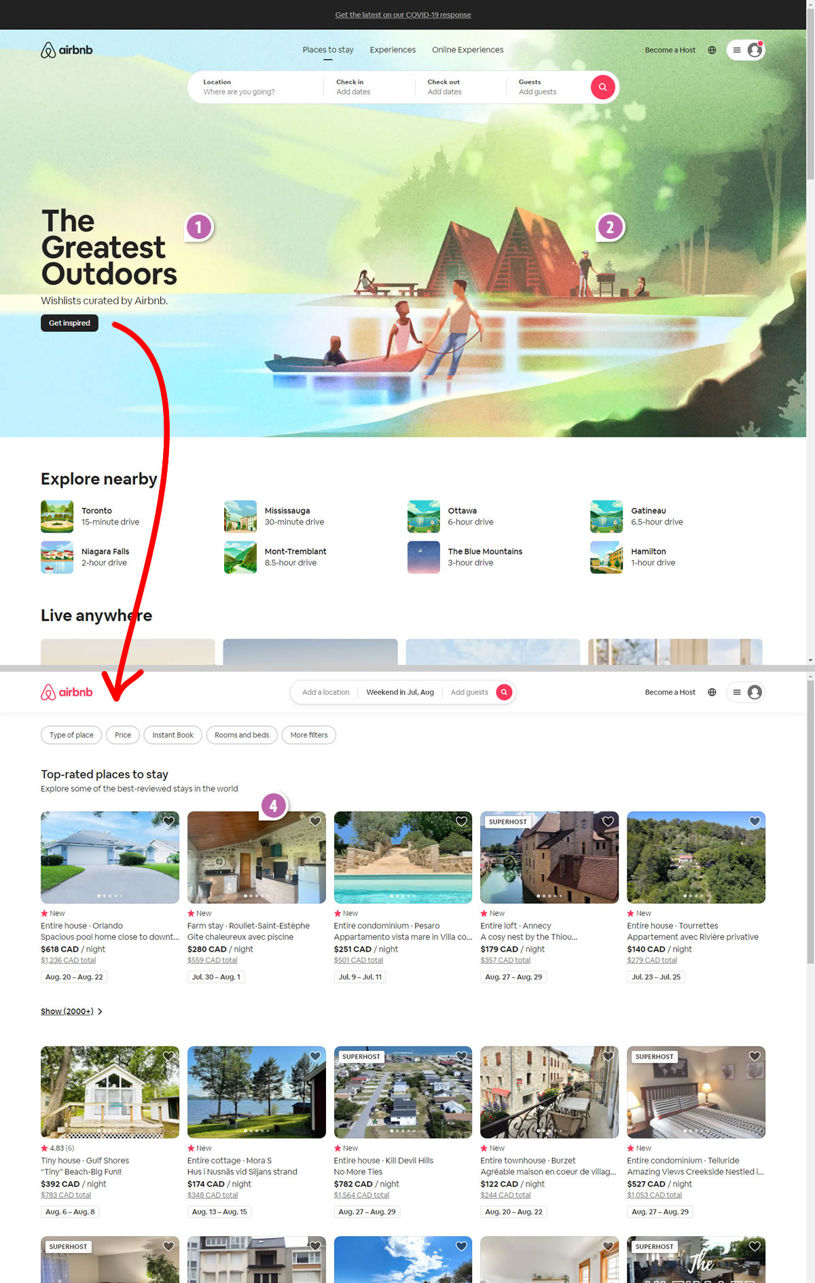Viewport: 815px width, 1283px height.
Task: Toggle heart on Annecy entire loft listing
Action: 608,821
